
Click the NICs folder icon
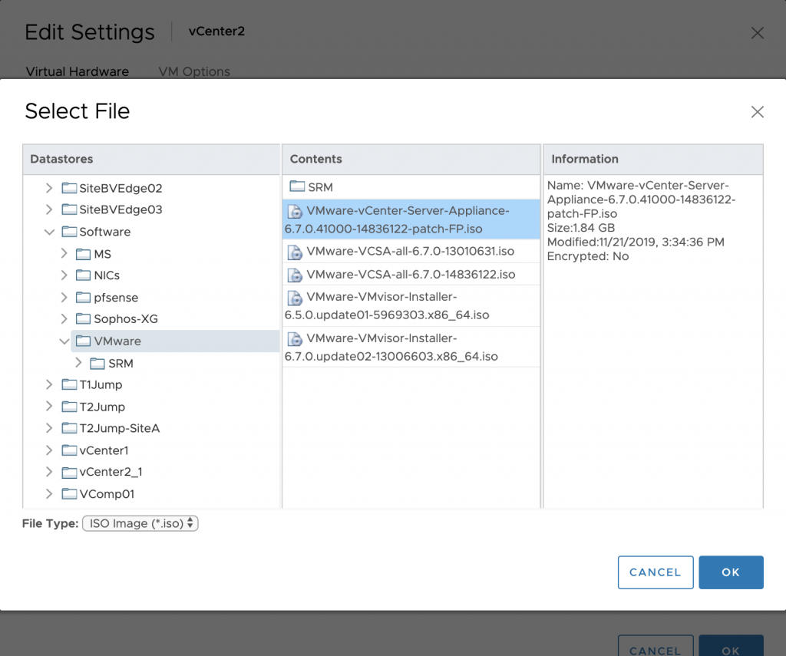pyautogui.click(x=83, y=275)
